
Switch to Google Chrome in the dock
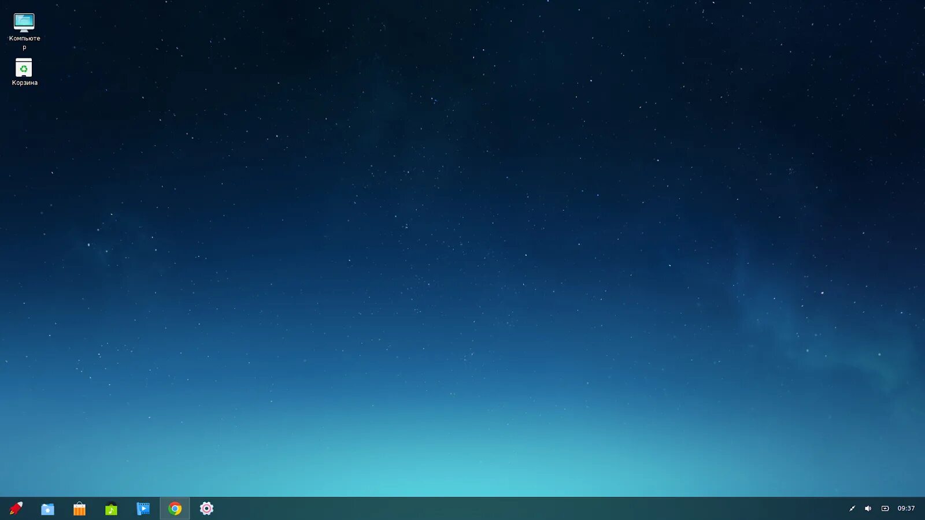[x=175, y=508]
